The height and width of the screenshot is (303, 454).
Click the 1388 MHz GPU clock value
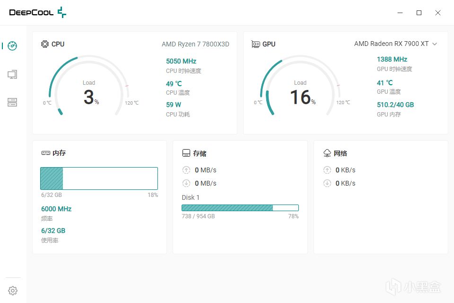pyautogui.click(x=392, y=60)
